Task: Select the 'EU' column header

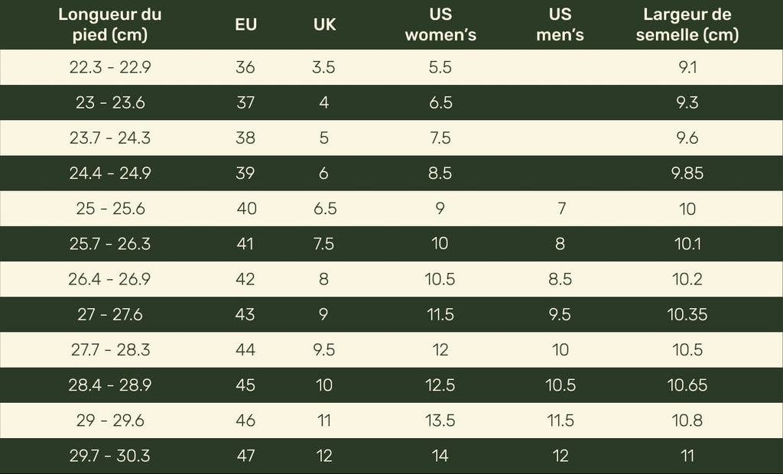Action: 245,24
